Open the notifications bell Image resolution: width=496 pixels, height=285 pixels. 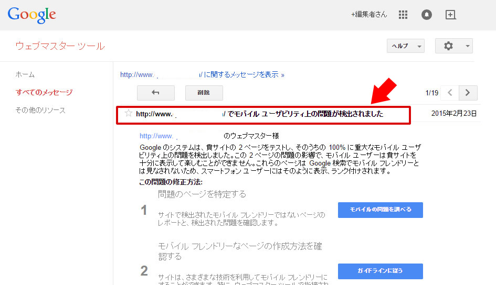pyautogui.click(x=427, y=15)
